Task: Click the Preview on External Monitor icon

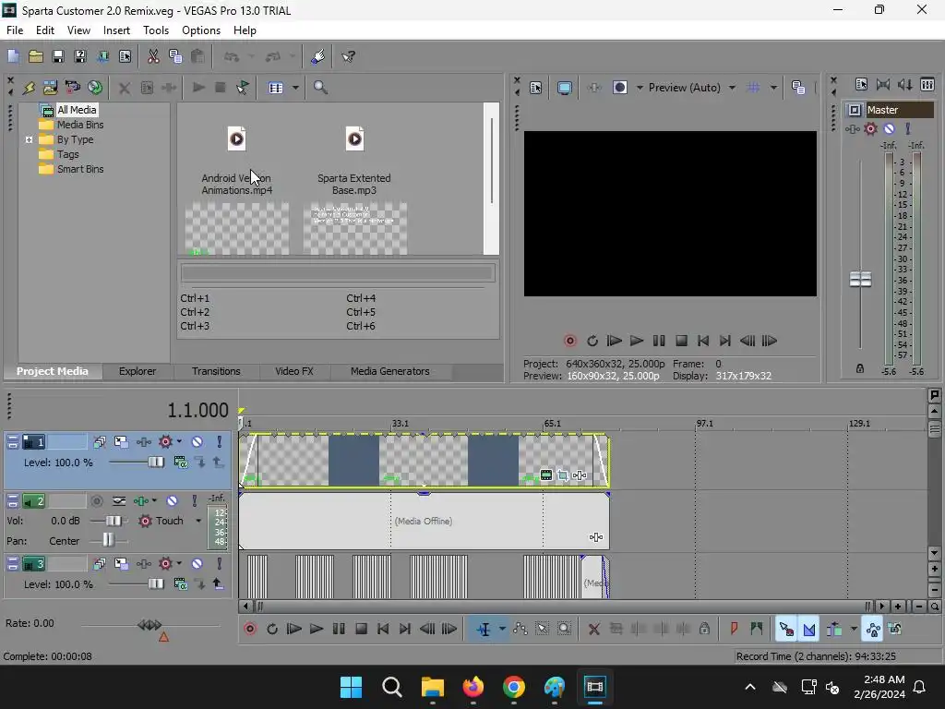Action: click(x=565, y=88)
